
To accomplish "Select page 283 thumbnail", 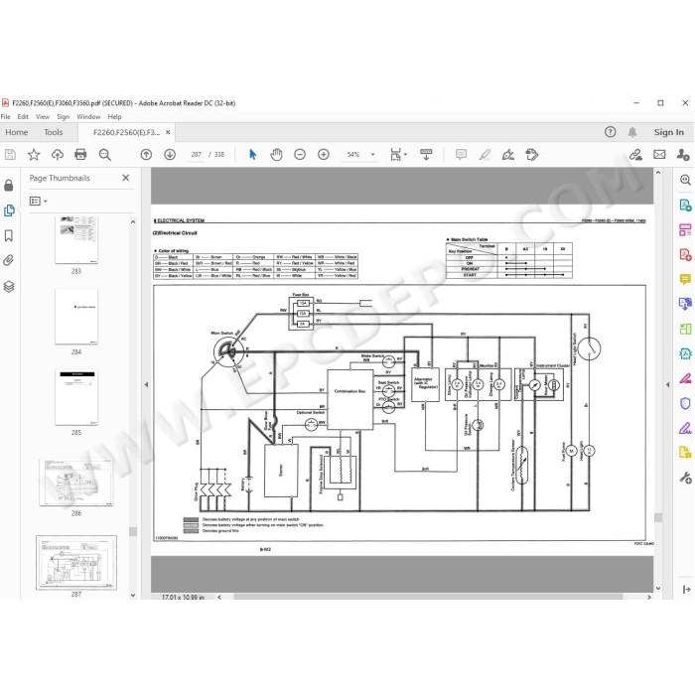I will 76,240.
